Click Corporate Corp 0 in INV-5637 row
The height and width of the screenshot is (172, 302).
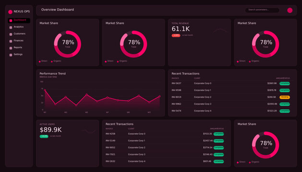tap(203, 84)
